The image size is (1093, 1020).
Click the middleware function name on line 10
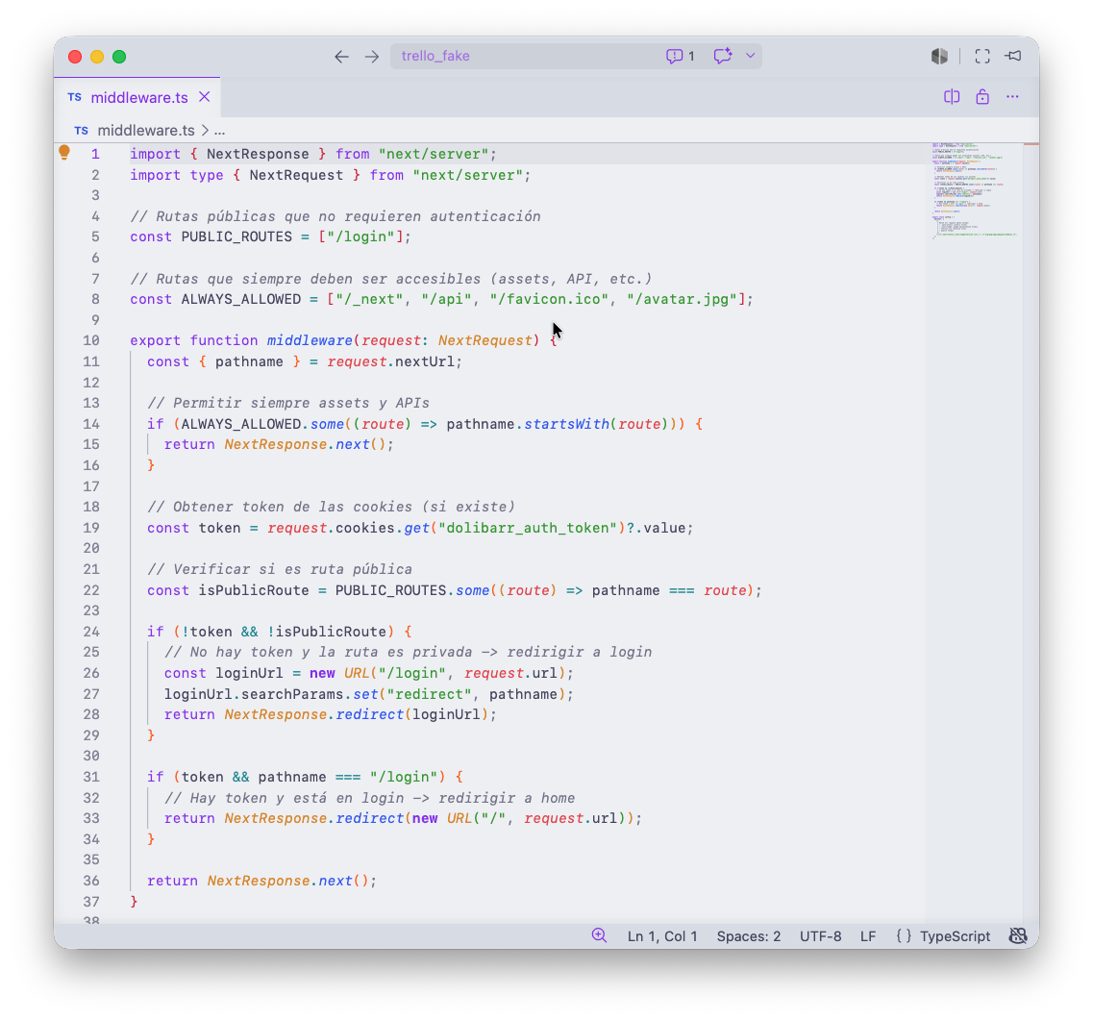click(310, 341)
